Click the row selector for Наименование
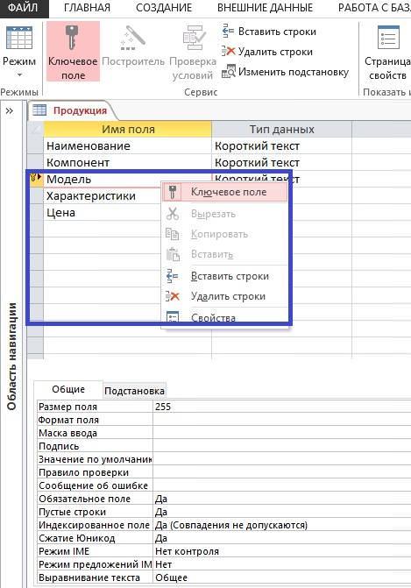 click(x=36, y=145)
